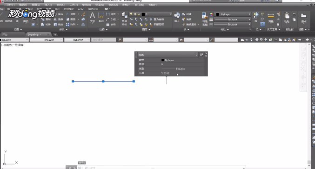
Task: Expand the 实用工具 panel
Action: click(x=274, y=29)
